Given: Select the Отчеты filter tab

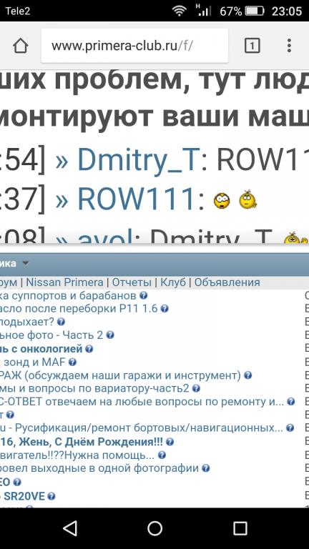Looking at the screenshot, I should pyautogui.click(x=132, y=282).
